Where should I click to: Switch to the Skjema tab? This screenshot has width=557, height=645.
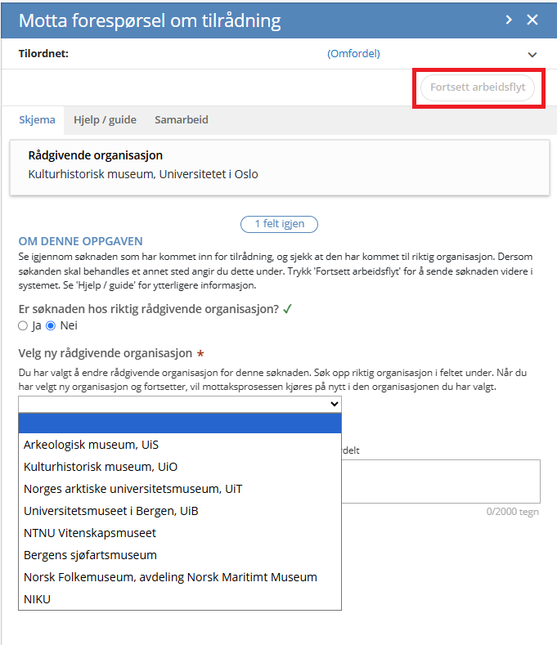point(37,119)
